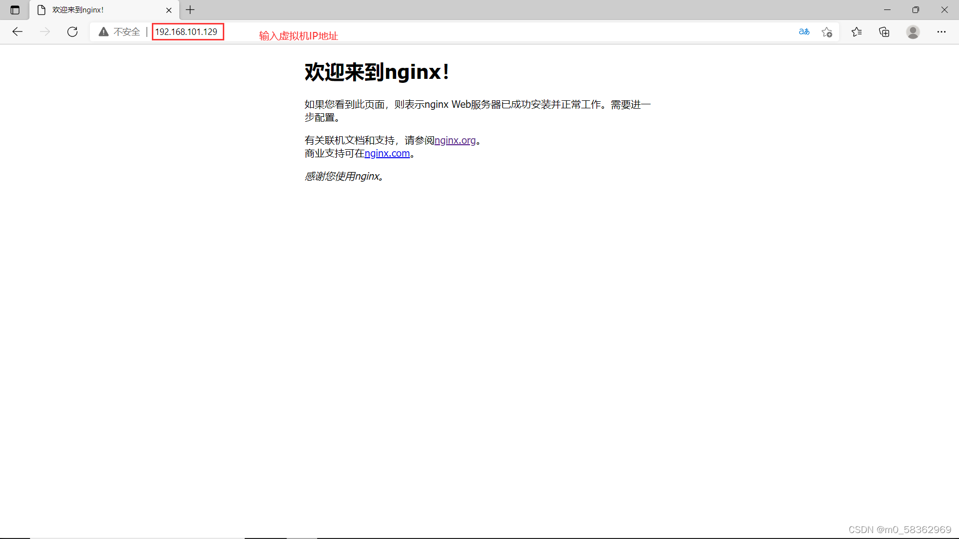Close the 欢迎来到nginx! tab

169,9
